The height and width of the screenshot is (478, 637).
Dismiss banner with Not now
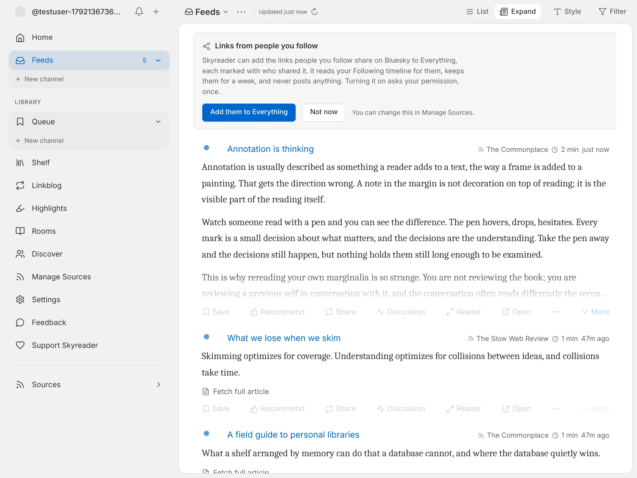pyautogui.click(x=324, y=112)
